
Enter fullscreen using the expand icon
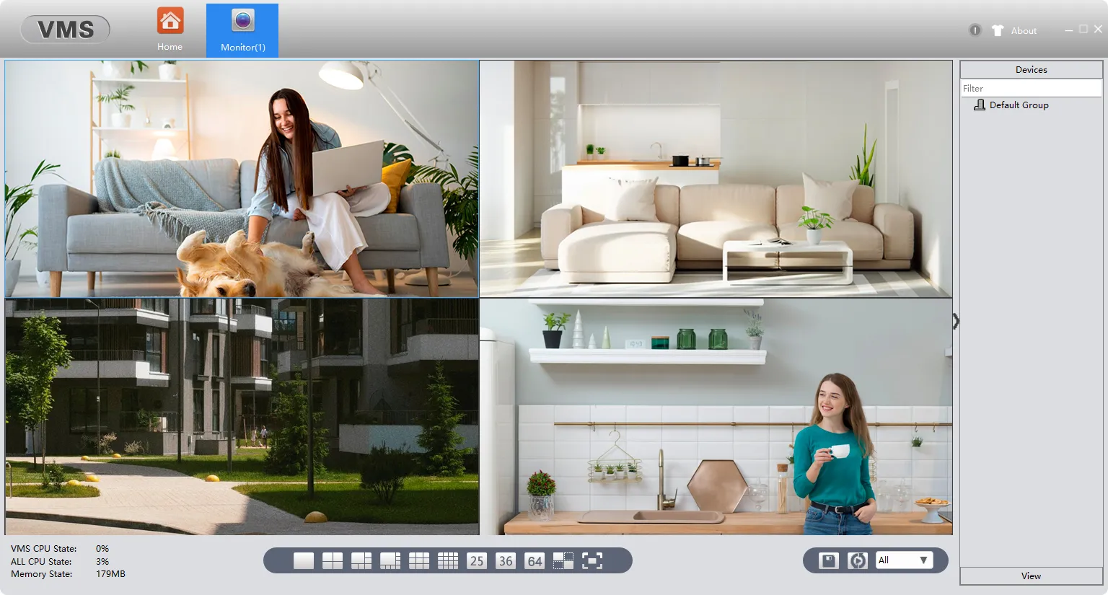(x=592, y=560)
